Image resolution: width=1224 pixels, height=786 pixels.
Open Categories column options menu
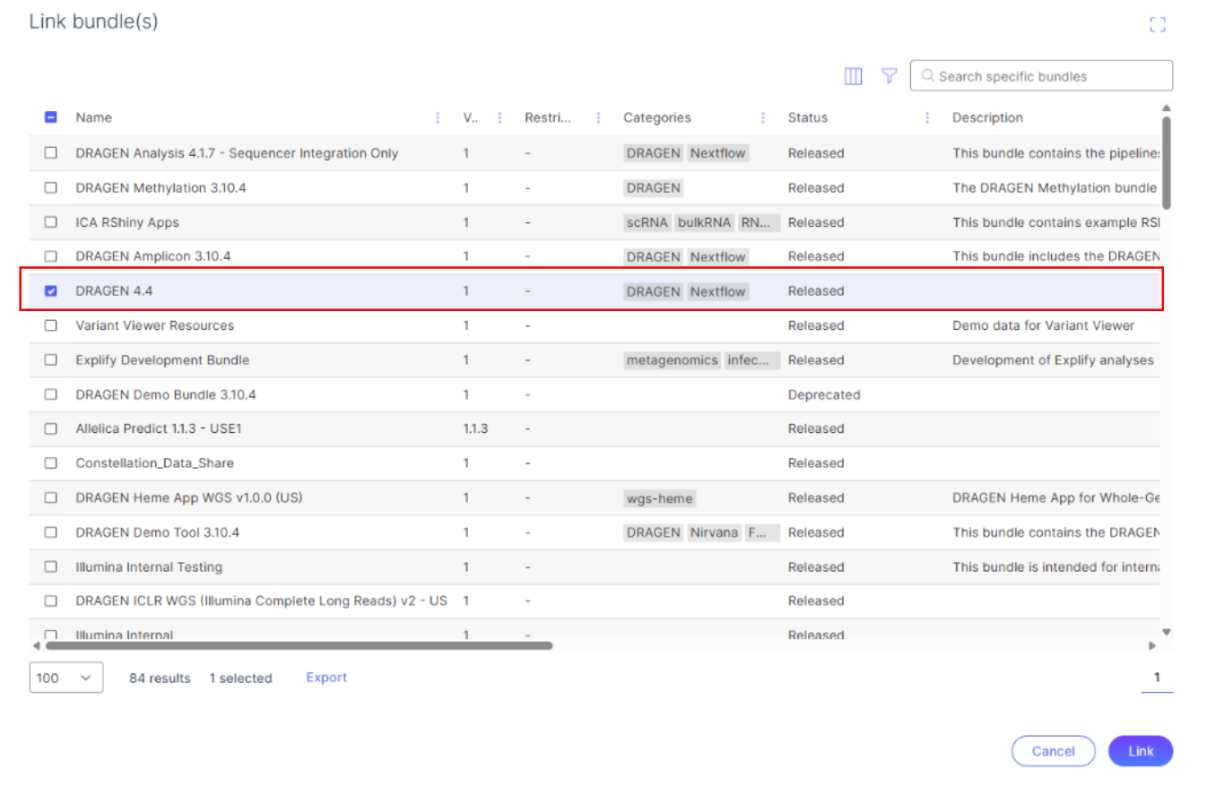(x=763, y=118)
